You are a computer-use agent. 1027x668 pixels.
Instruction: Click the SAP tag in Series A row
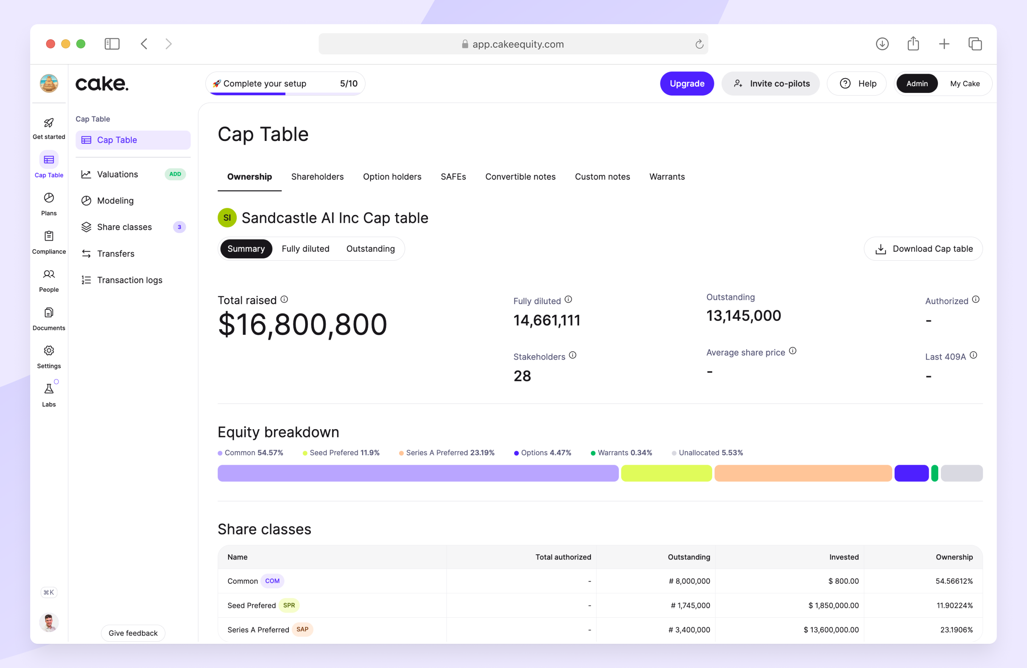[302, 629]
